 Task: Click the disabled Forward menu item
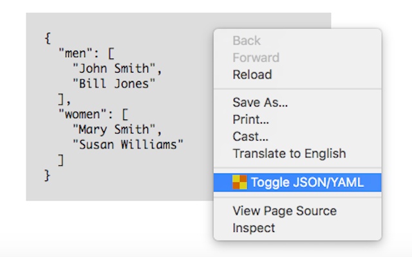(x=256, y=58)
